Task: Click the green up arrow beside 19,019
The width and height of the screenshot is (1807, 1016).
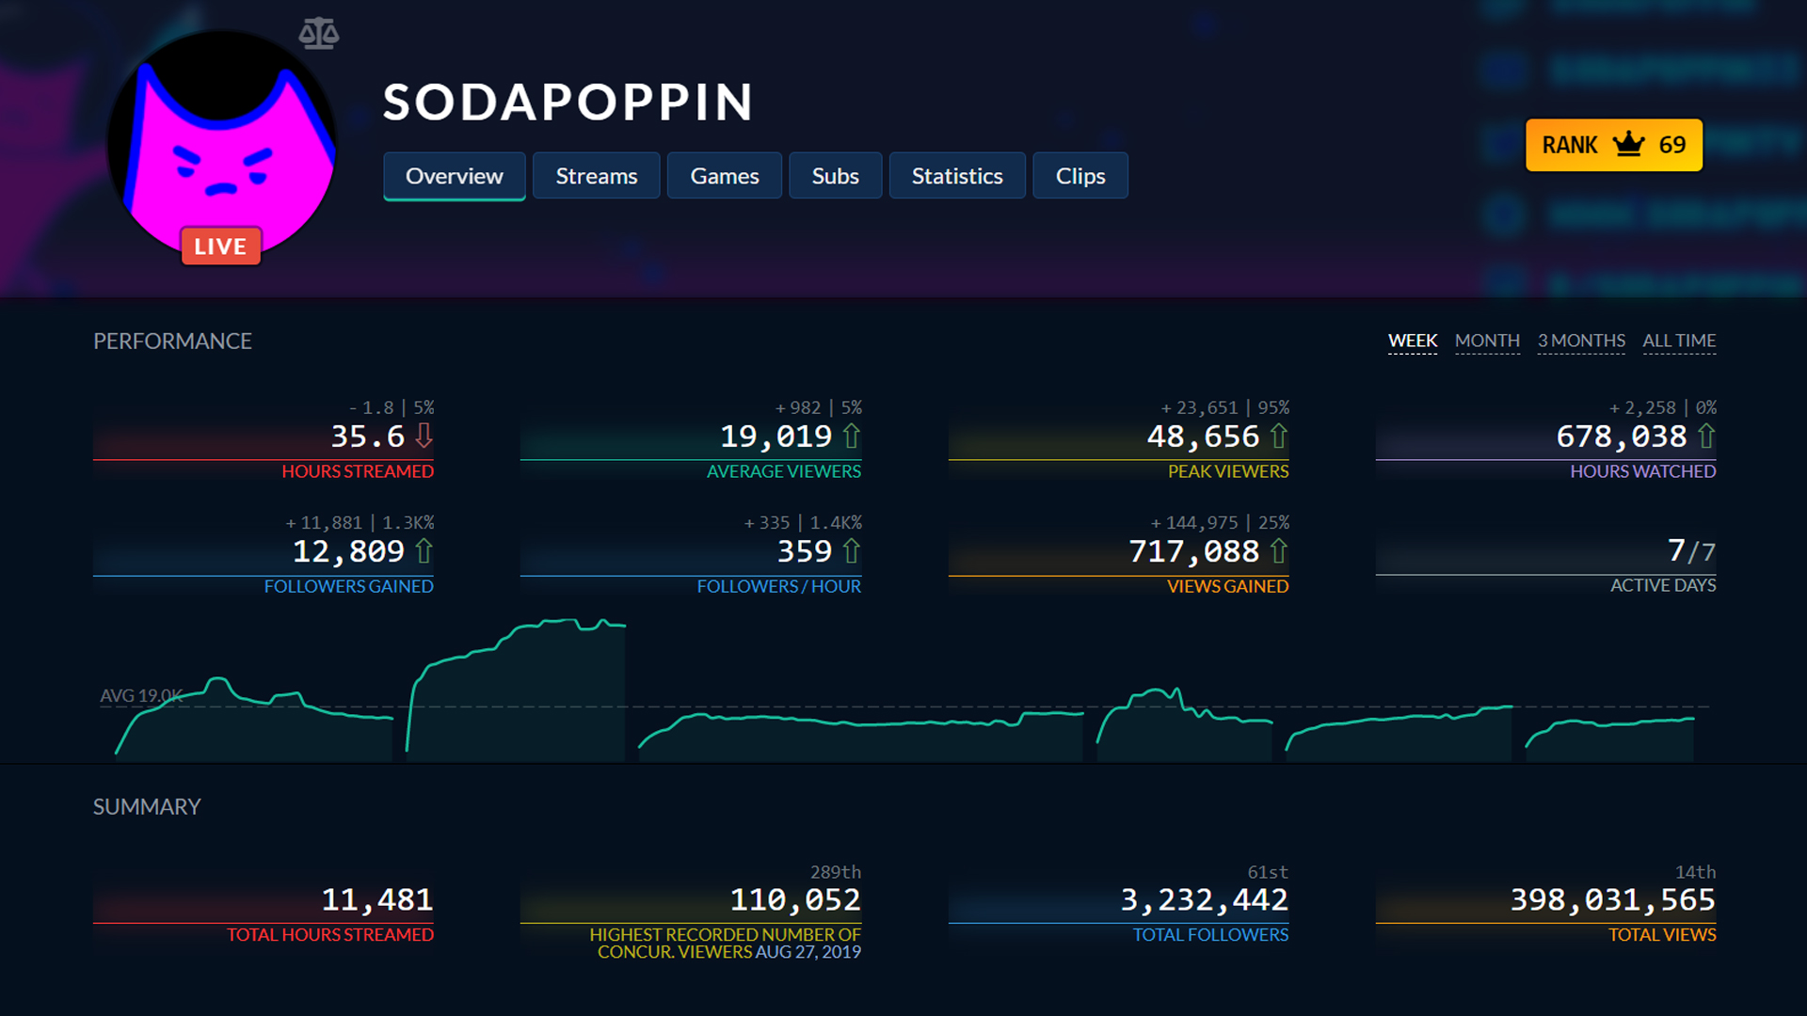Action: pos(852,436)
